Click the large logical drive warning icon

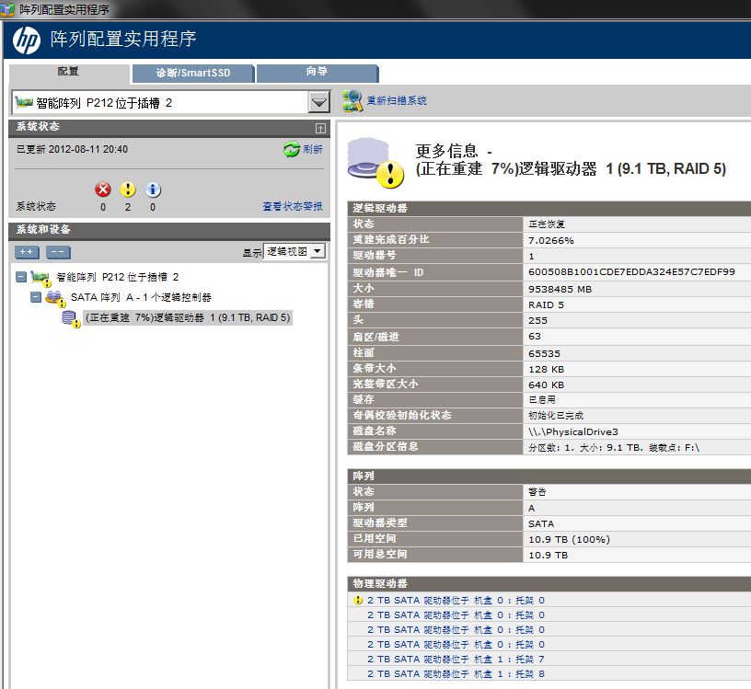375,163
